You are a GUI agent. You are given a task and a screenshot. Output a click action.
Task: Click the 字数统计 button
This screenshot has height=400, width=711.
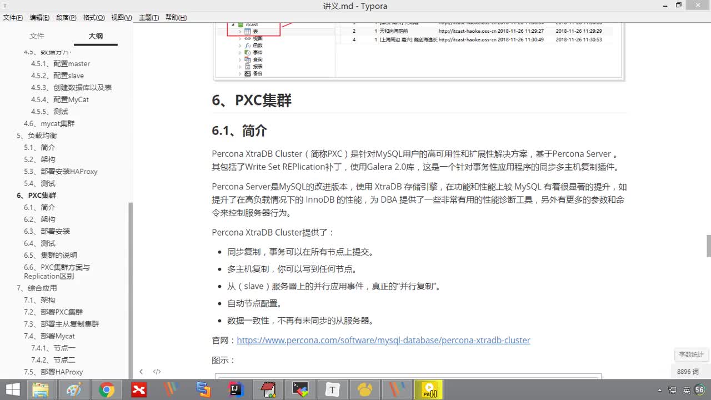coord(691,354)
